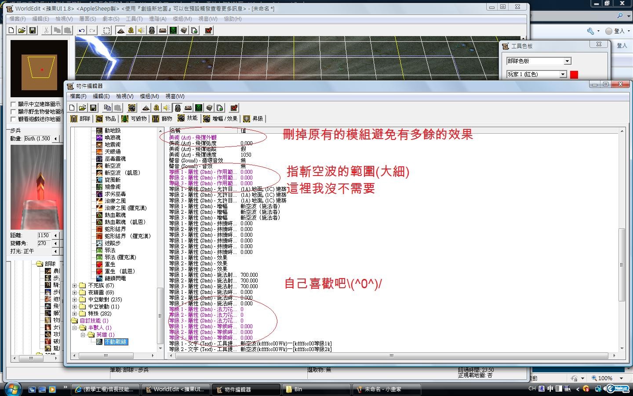Image resolution: width=633 pixels, height=396 pixels.
Task: Check the 顯示野生物營地圖示 option
Action: click(13, 112)
